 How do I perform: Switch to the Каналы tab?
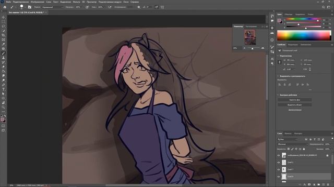click(288, 133)
